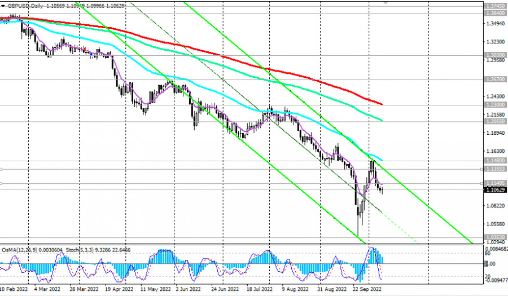The width and height of the screenshot is (508, 296).
Task: Click the GBPUSD,Daily chart title text
Action: (25, 5)
